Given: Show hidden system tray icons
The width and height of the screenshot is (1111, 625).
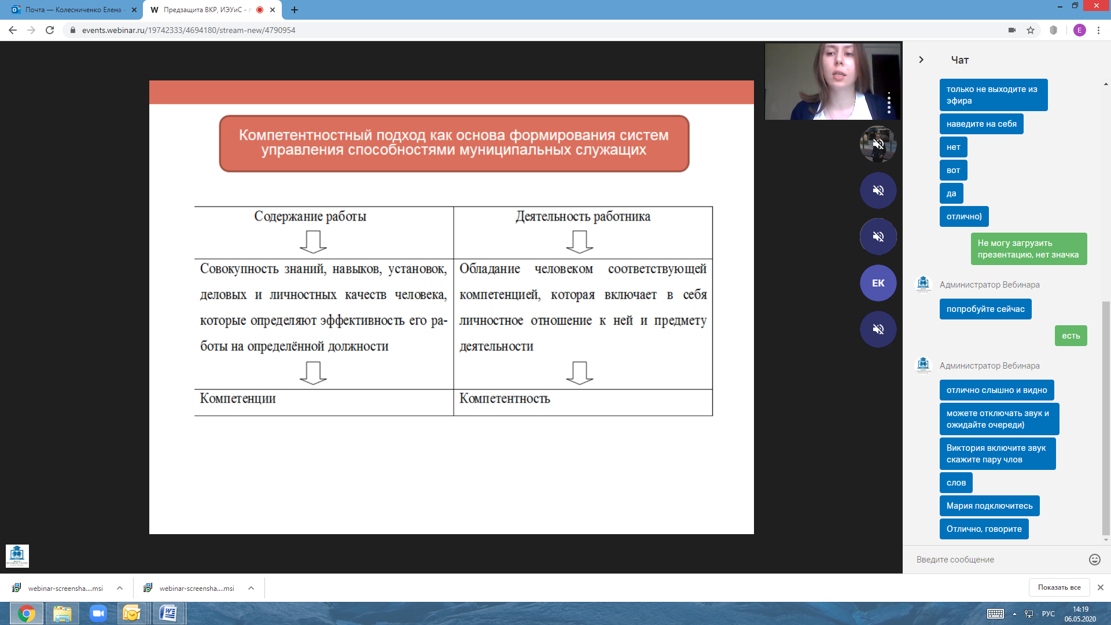Looking at the screenshot, I should [1014, 614].
